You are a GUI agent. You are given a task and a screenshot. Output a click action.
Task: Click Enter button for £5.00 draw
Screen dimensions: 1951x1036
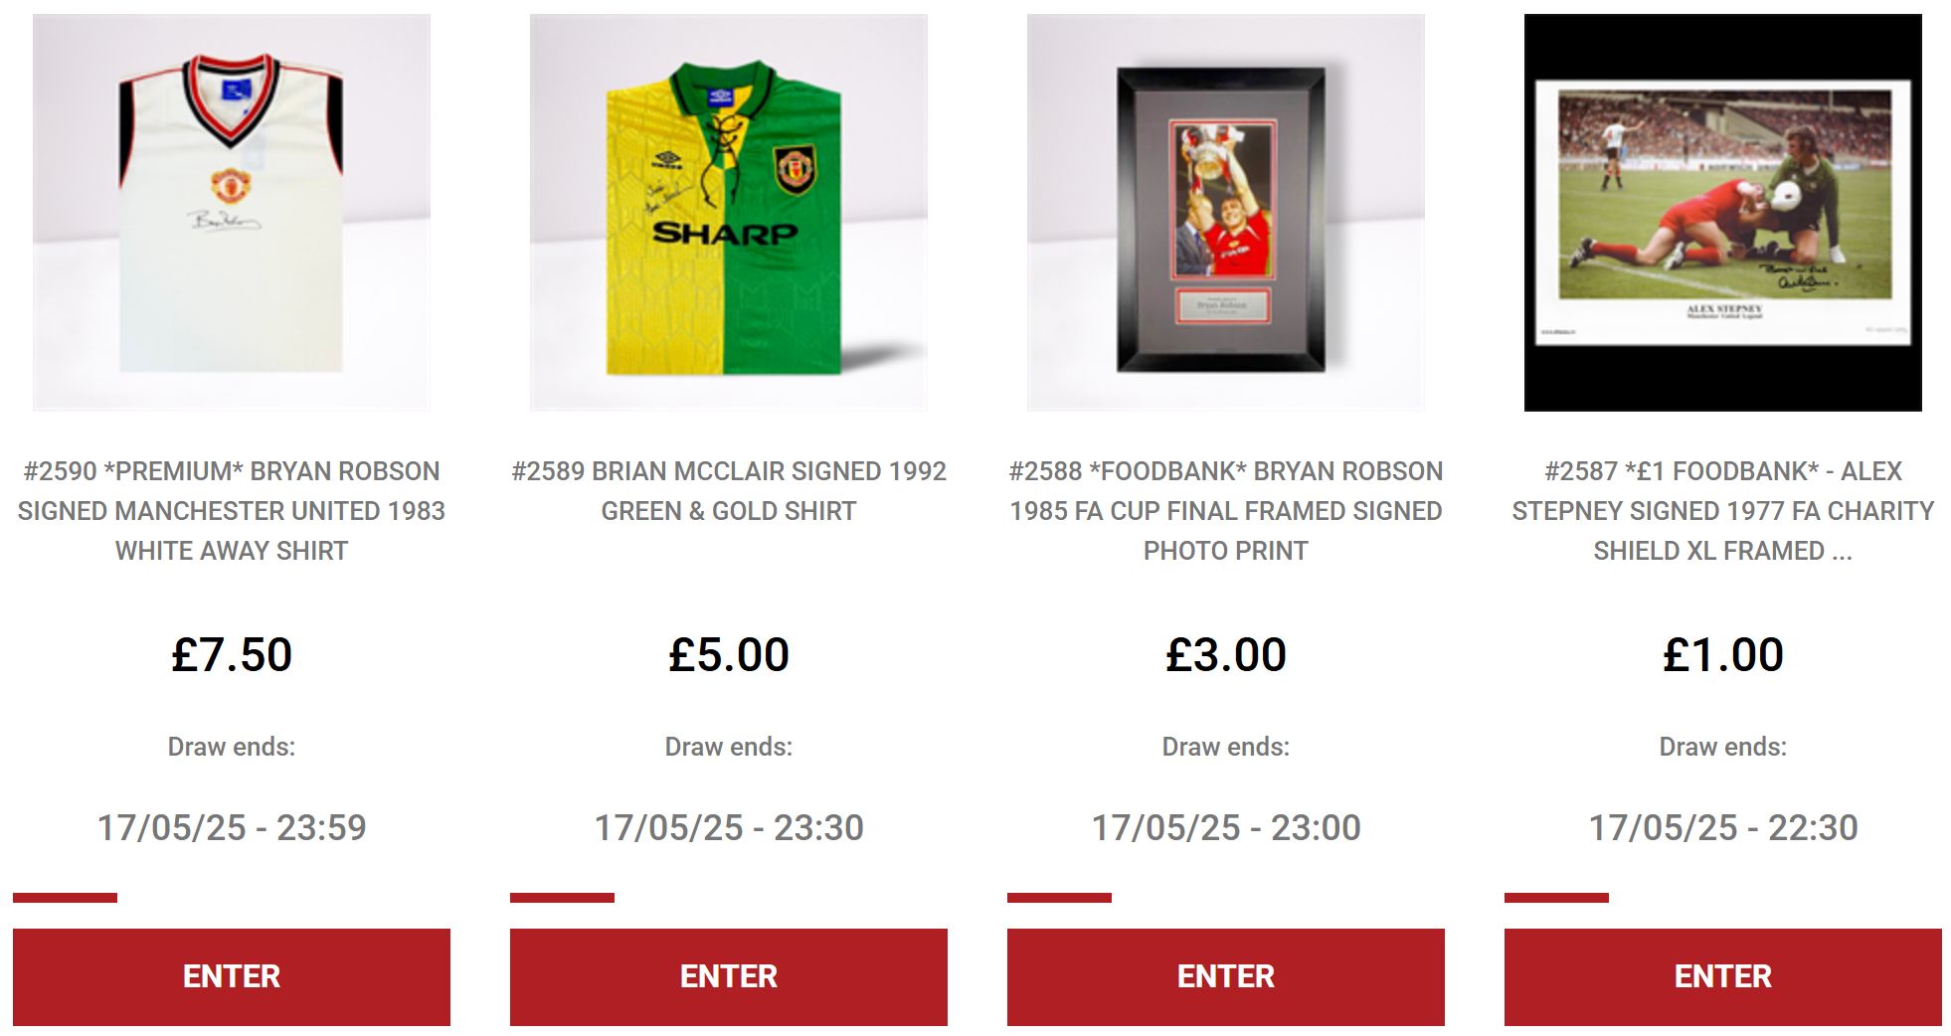pos(728,976)
